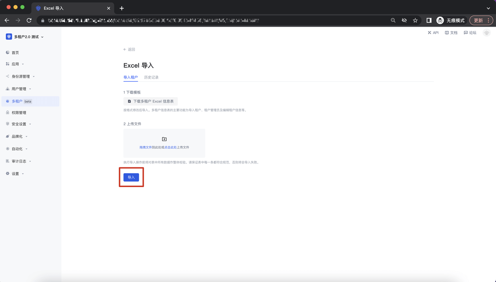The image size is (496, 282).
Task: Click the user avatar icon at top right
Action: click(x=487, y=33)
